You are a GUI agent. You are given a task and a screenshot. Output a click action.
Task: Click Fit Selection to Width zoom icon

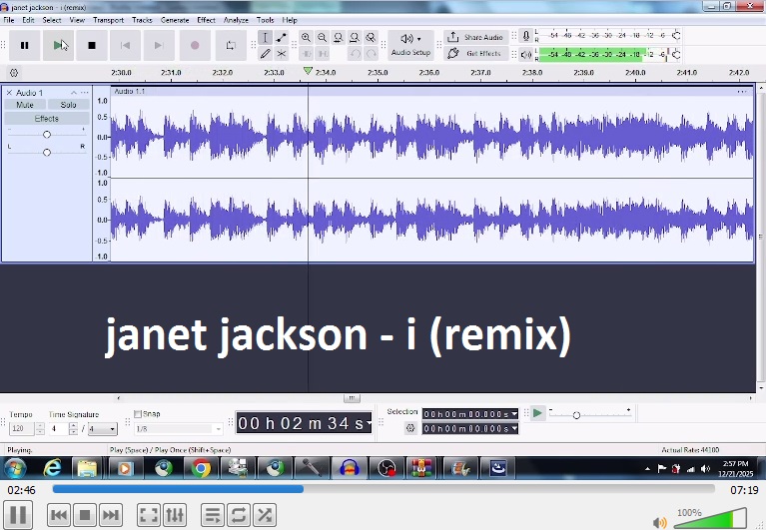click(338, 38)
